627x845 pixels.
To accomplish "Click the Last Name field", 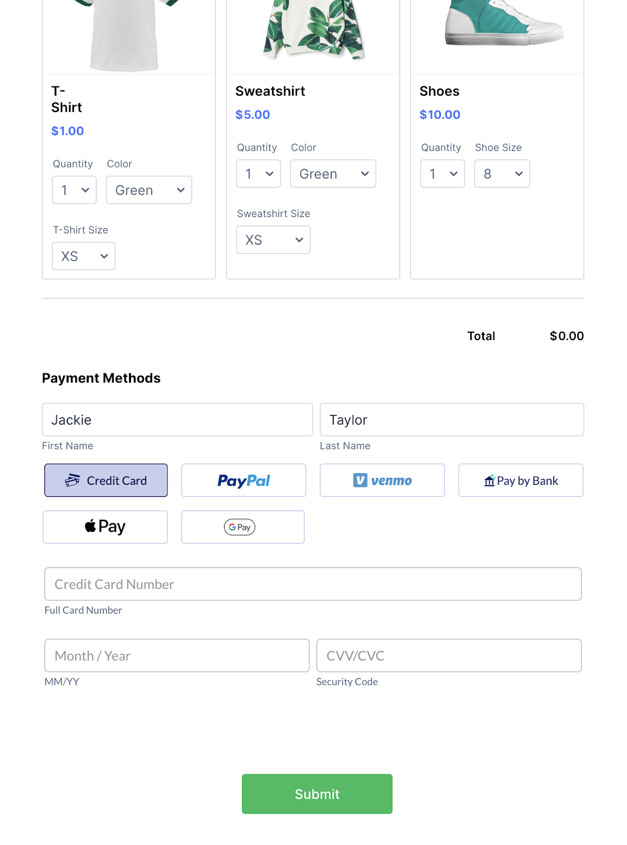I will click(x=452, y=420).
